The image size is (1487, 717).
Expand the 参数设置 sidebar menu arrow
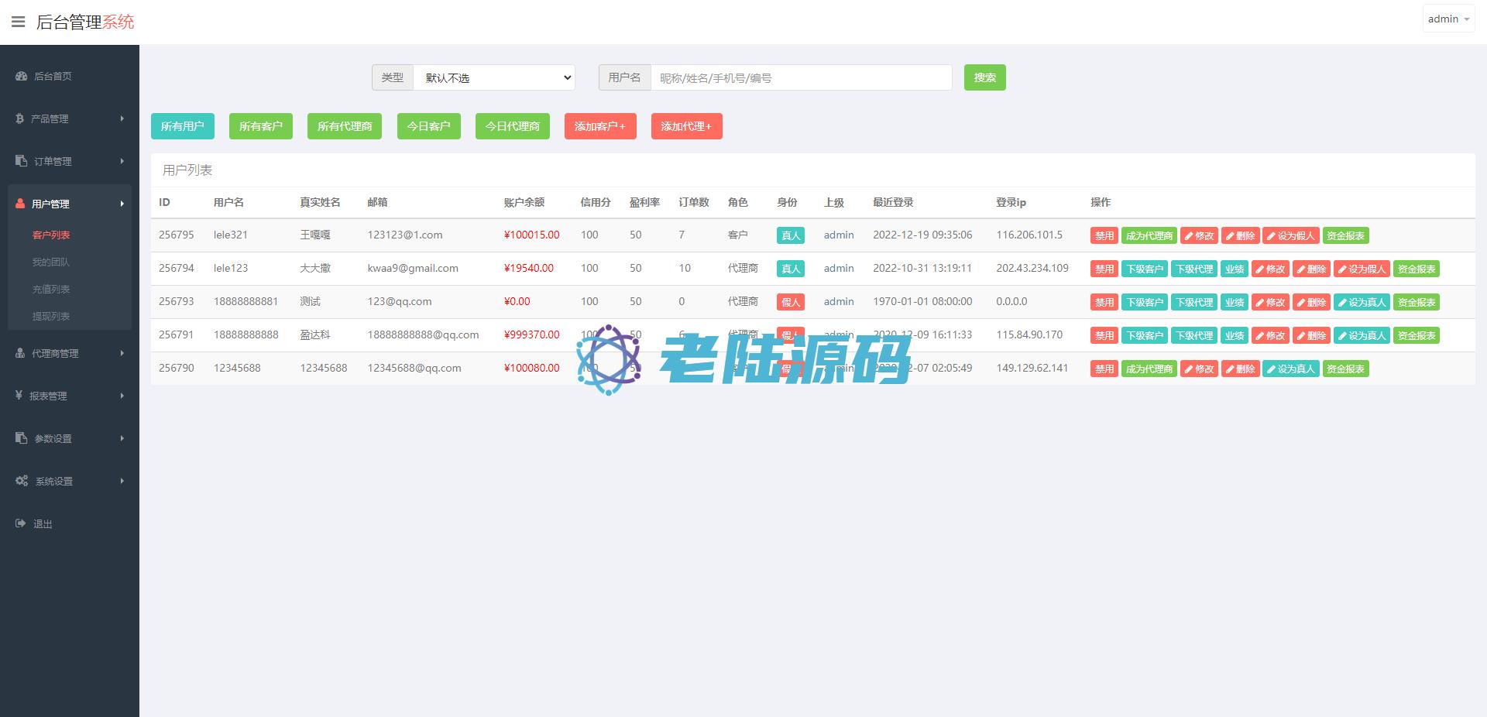tap(122, 438)
